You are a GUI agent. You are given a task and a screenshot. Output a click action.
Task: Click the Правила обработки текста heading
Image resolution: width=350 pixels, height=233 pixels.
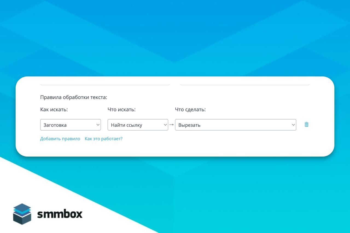[74, 97]
